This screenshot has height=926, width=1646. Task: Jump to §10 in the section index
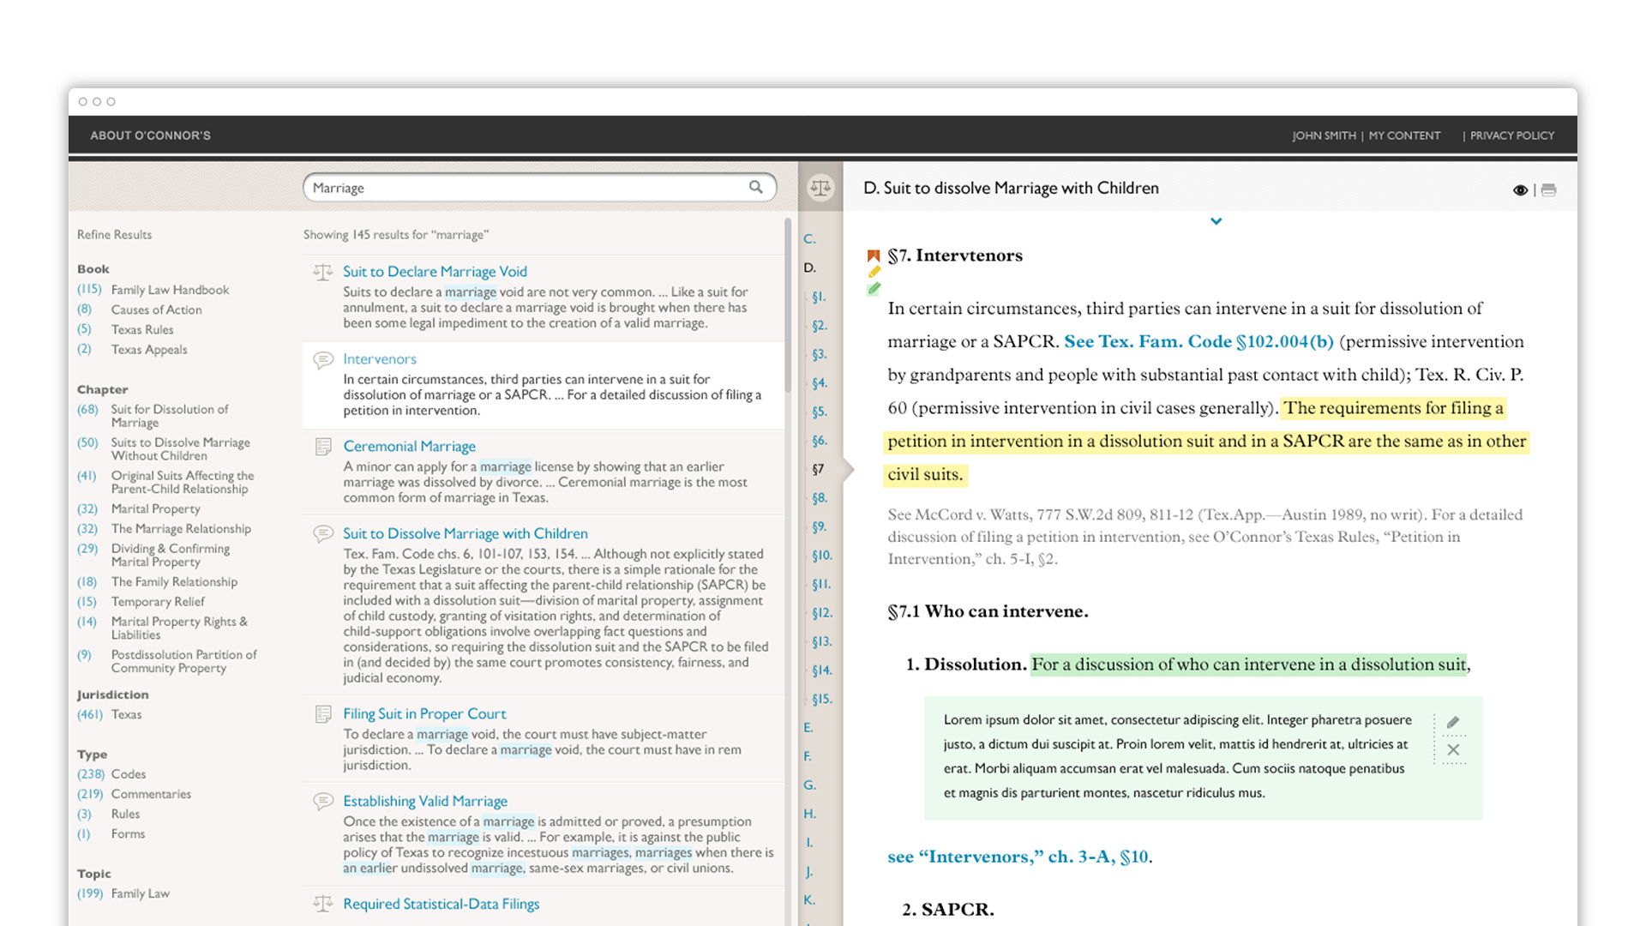821,555
